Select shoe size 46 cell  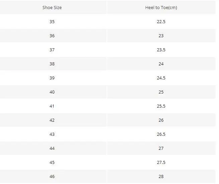tap(52, 176)
